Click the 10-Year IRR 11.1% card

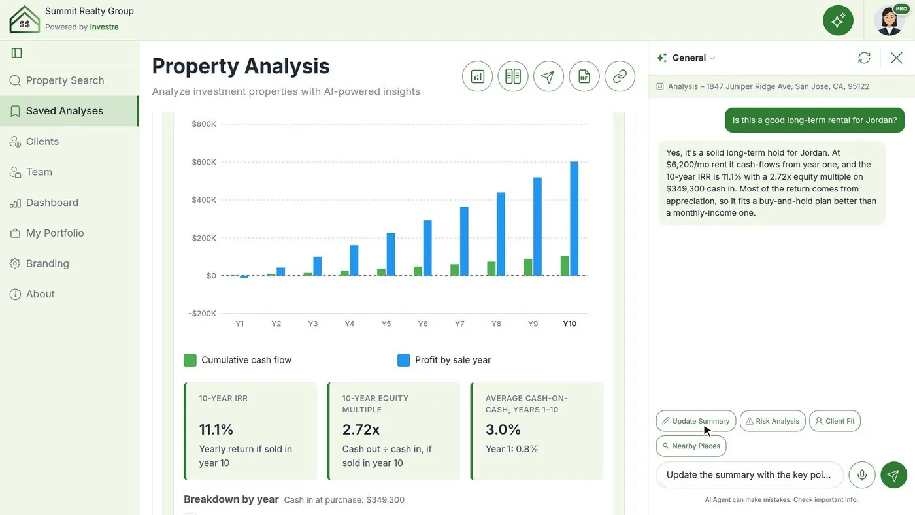pyautogui.click(x=250, y=432)
